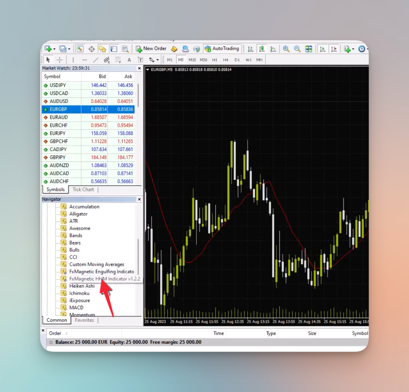
Task: Open the text label tool
Action: pyautogui.click(x=141, y=59)
